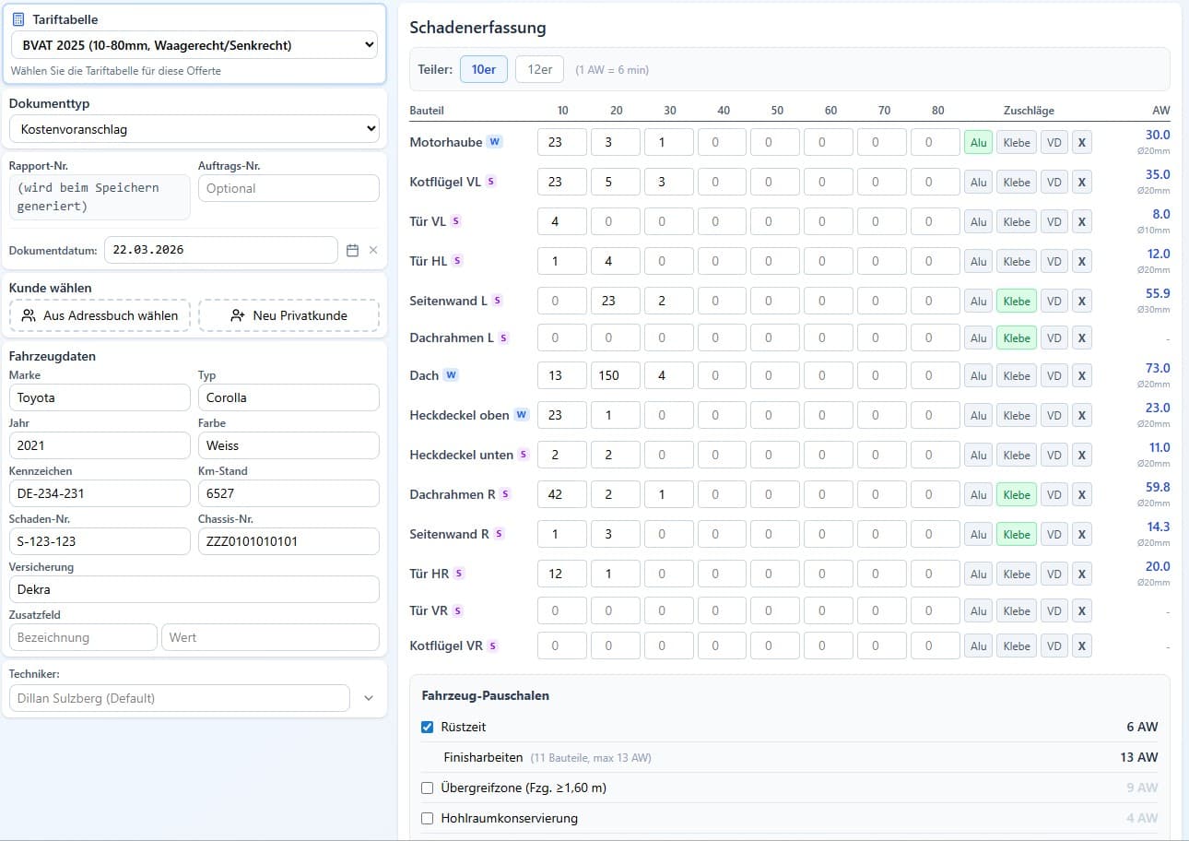The width and height of the screenshot is (1189, 841).
Task: Clear the Dokumentdatum with the X icon
Action: point(373,250)
